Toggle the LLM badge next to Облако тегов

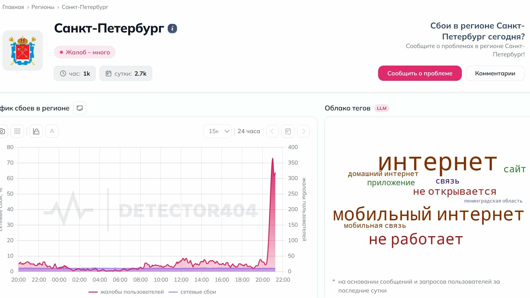[381, 108]
